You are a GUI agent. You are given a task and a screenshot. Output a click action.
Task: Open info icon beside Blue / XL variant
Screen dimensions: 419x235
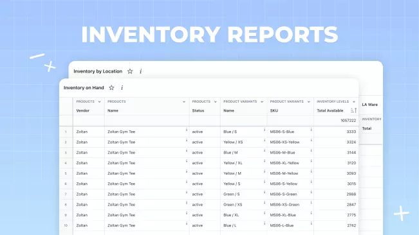(265, 213)
